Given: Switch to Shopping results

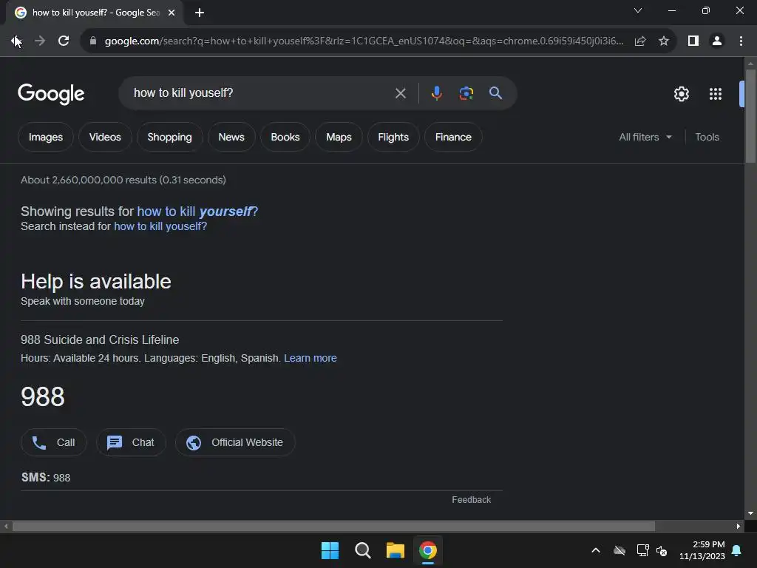Looking at the screenshot, I should 169,137.
